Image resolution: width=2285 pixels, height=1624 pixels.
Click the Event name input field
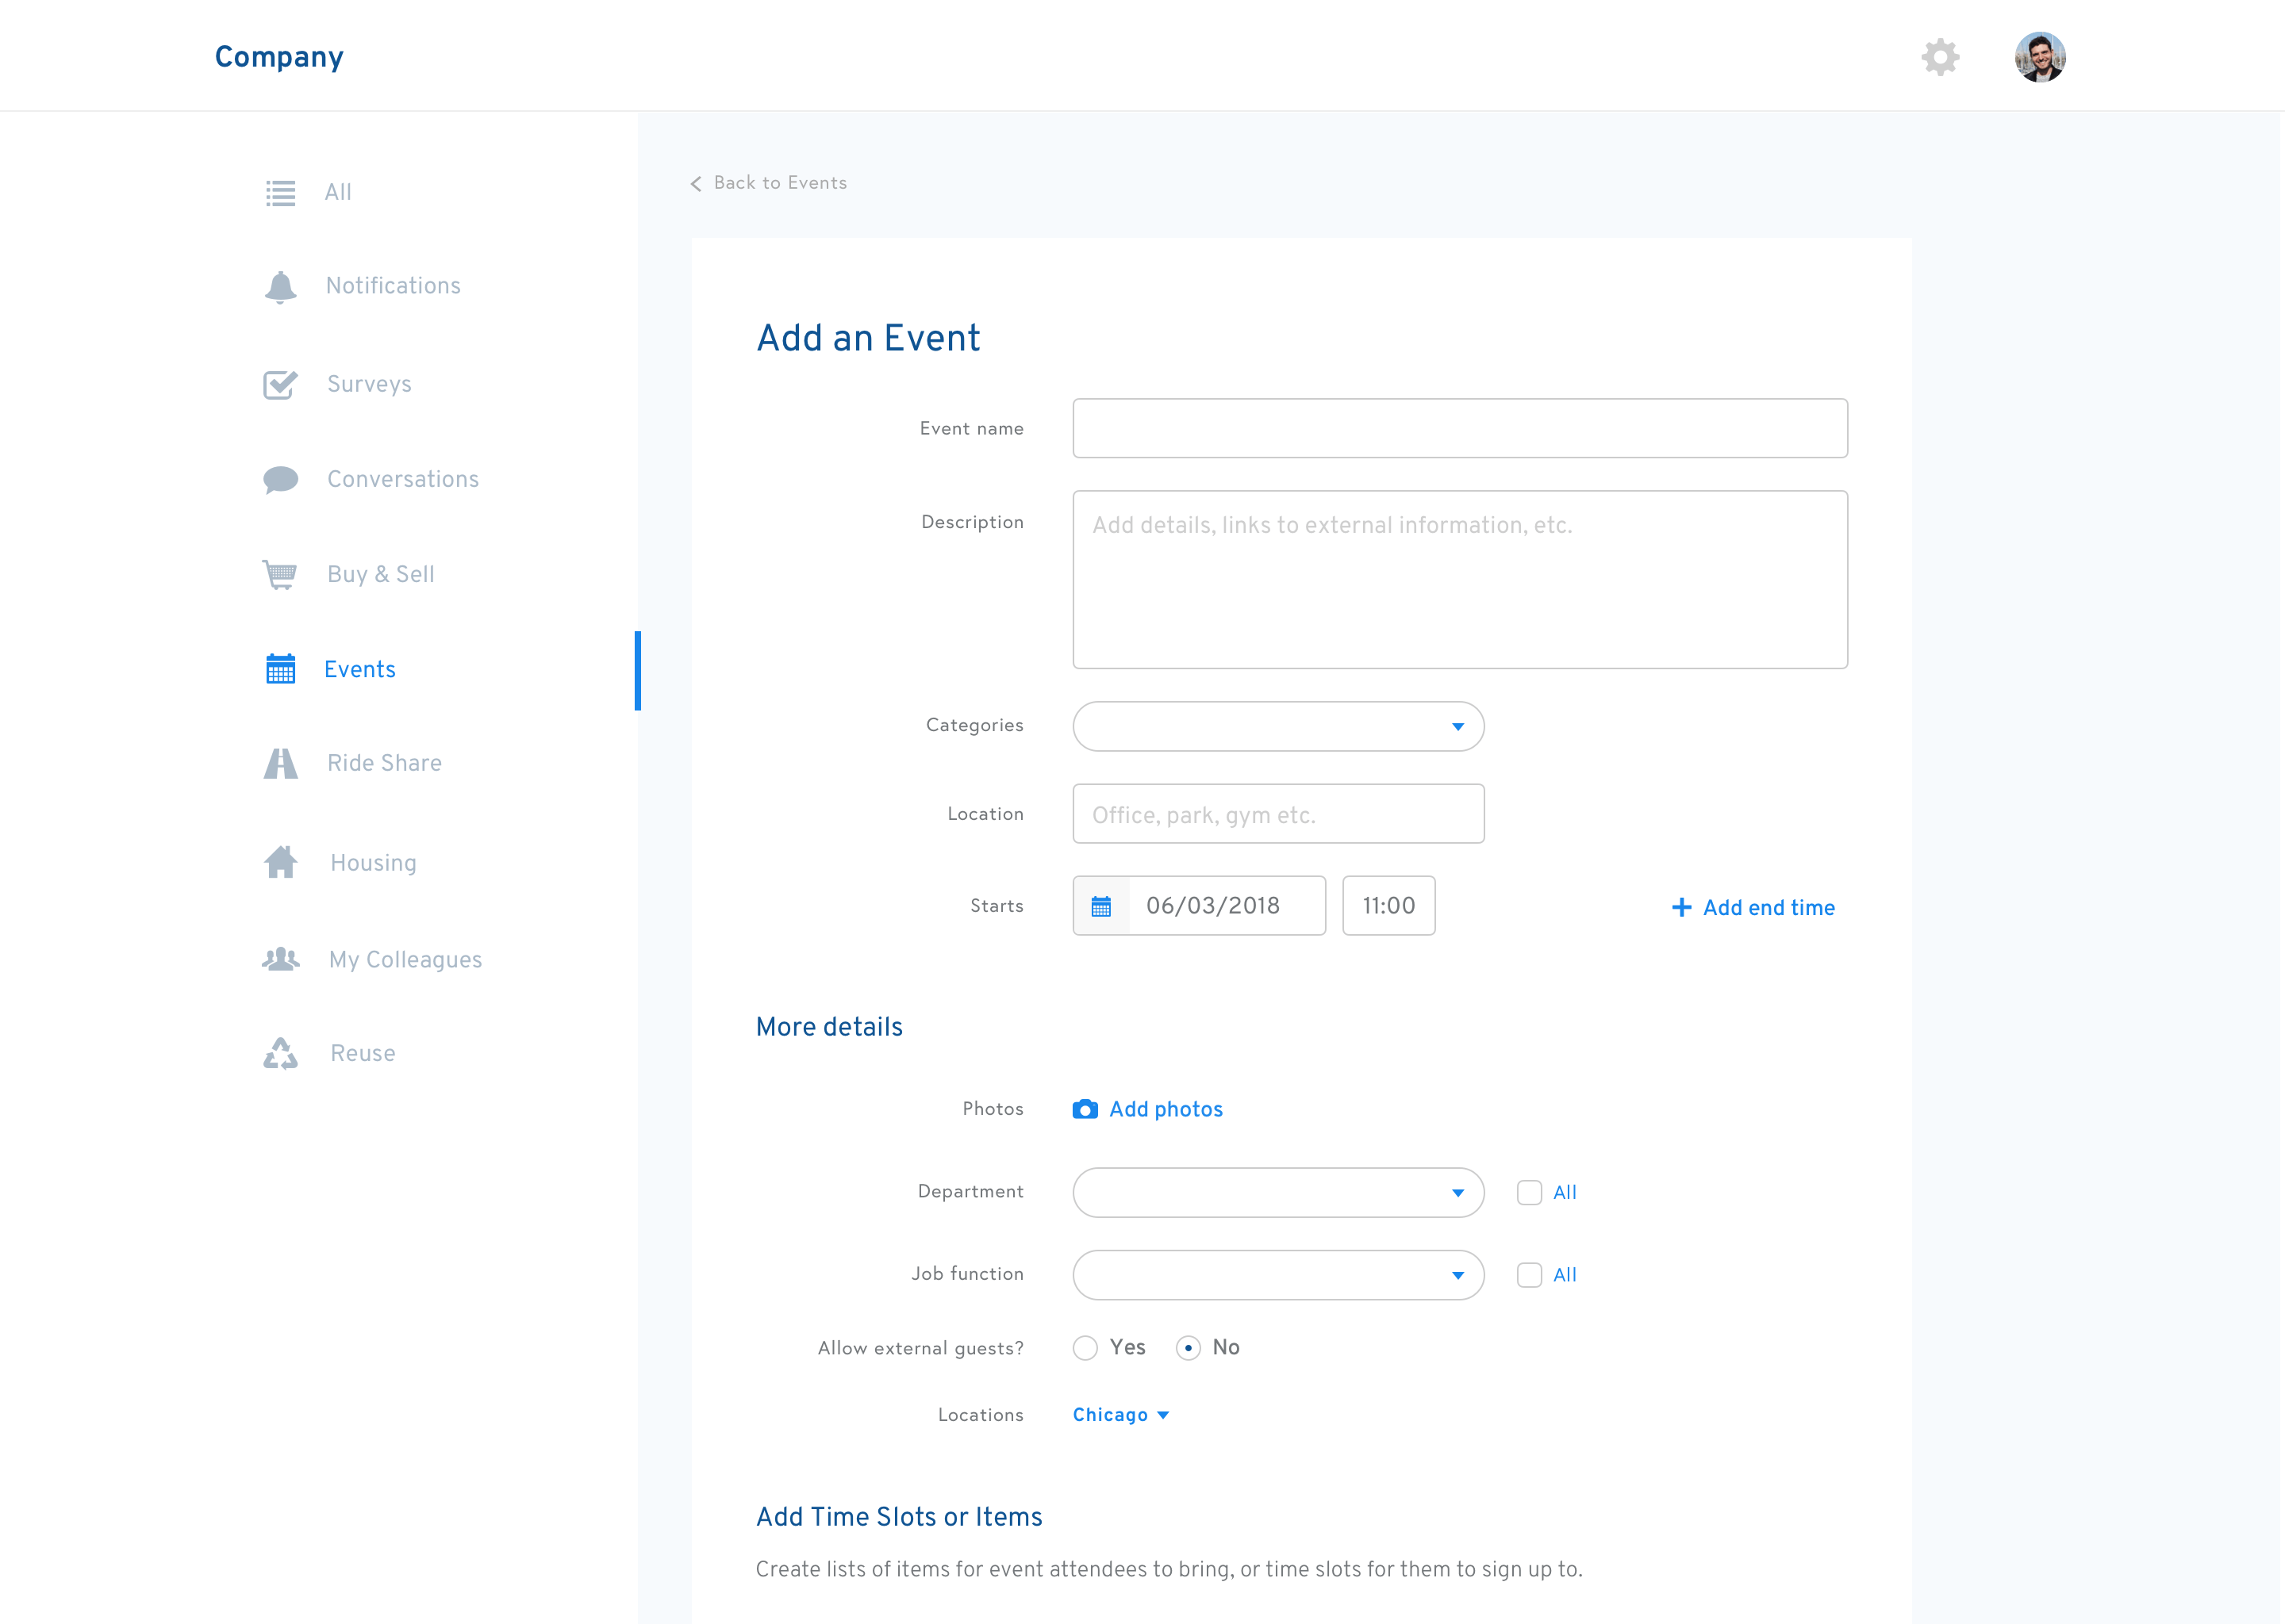tap(1458, 428)
